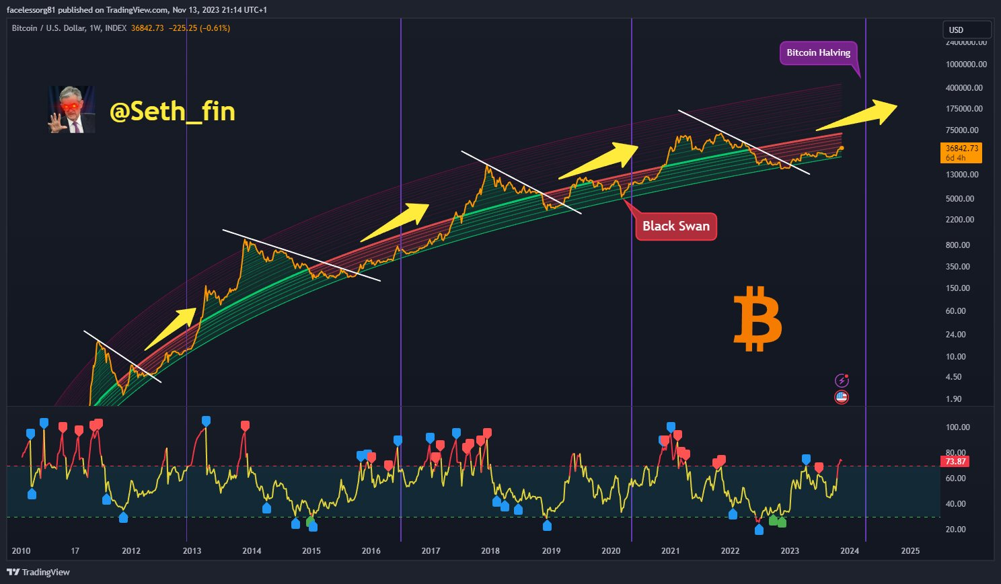Click the 20.00 RSI axis label
The image size is (1001, 584).
[956, 530]
